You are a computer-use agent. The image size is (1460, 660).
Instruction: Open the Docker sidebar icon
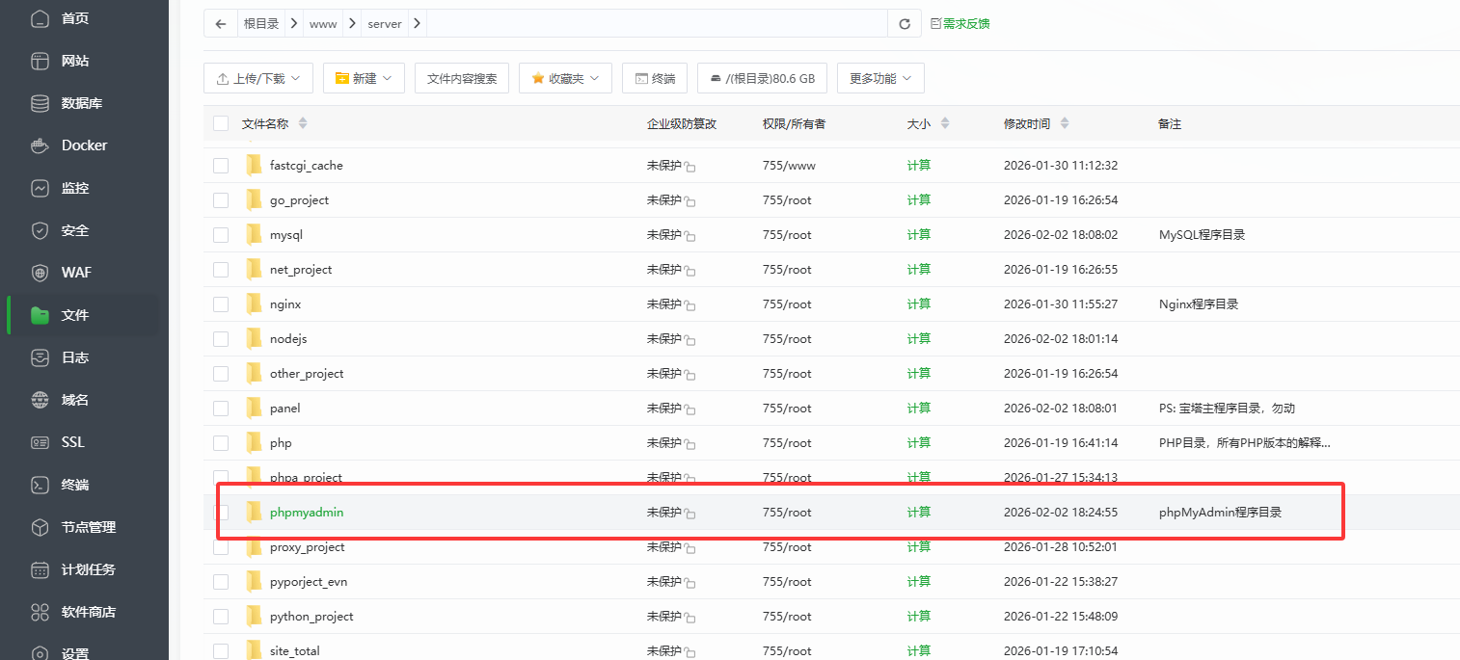40,145
